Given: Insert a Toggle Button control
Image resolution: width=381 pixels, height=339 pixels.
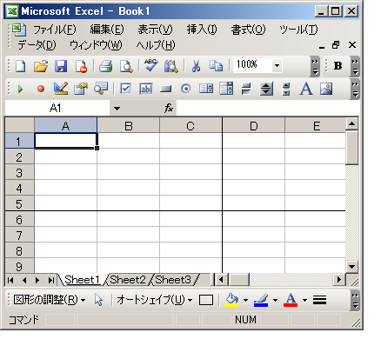Looking at the screenshot, I should (246, 89).
